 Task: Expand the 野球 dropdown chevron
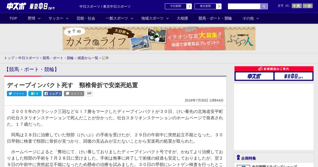(x=39, y=19)
